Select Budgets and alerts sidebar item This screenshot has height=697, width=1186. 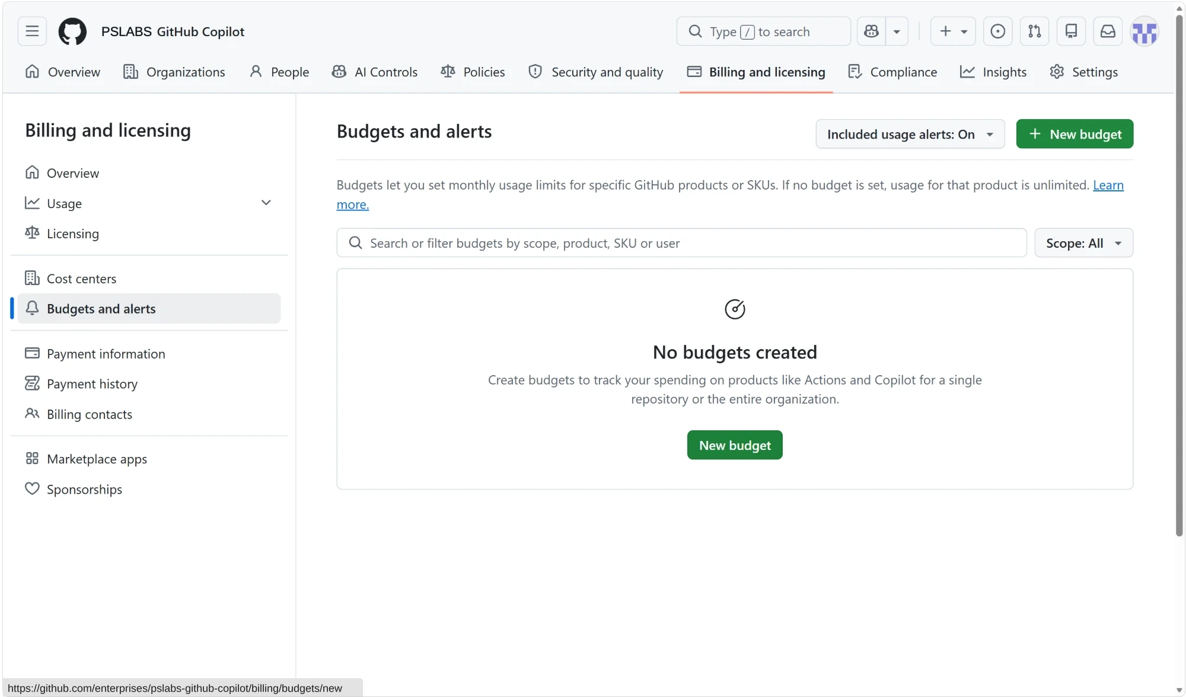149,309
